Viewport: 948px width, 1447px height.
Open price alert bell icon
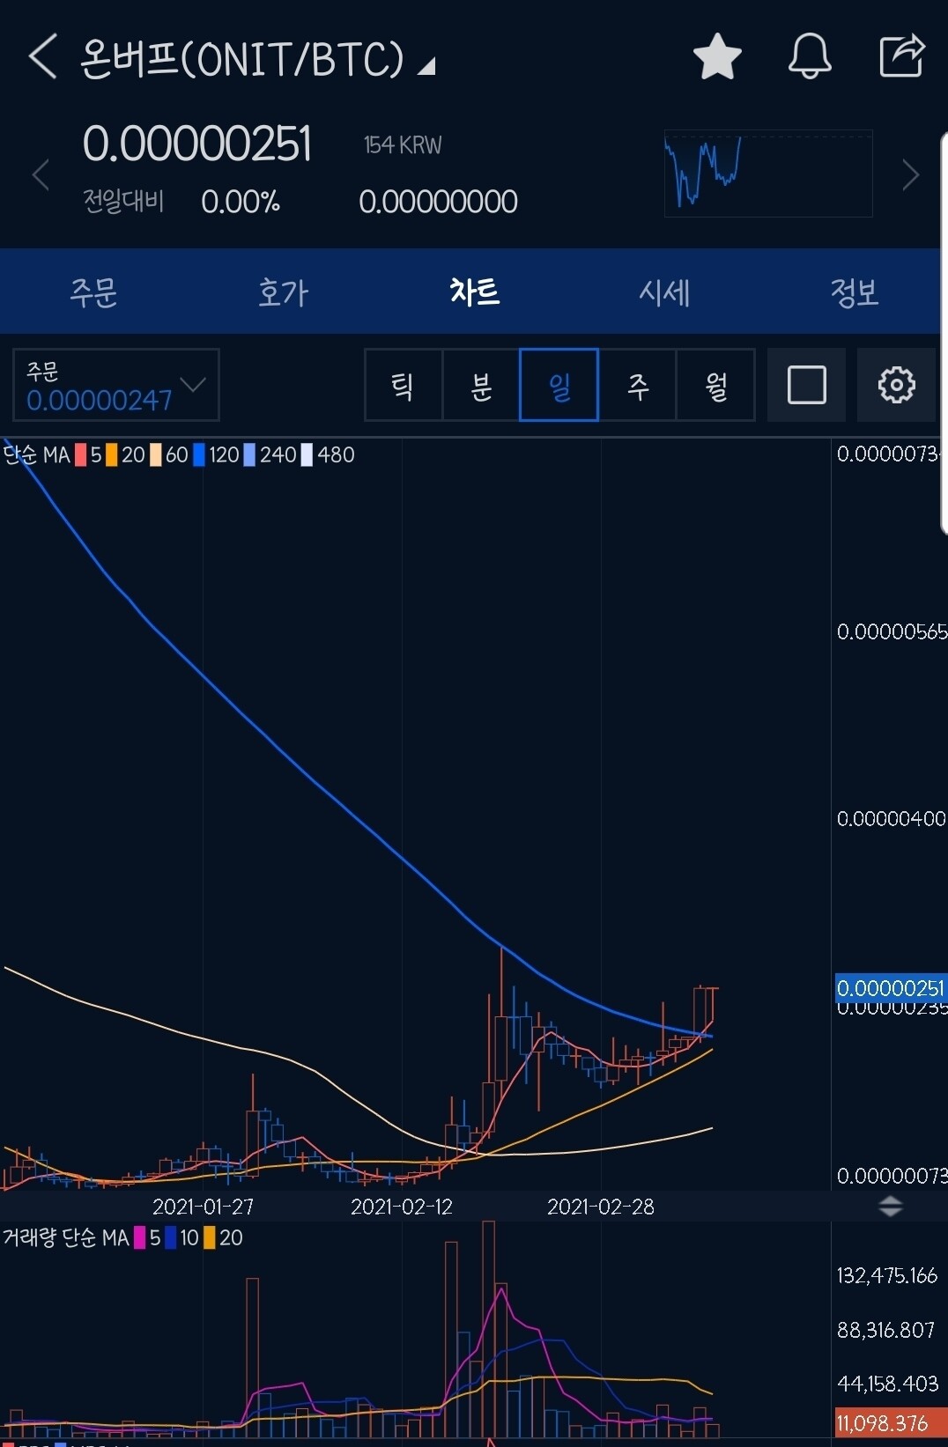pyautogui.click(x=809, y=57)
